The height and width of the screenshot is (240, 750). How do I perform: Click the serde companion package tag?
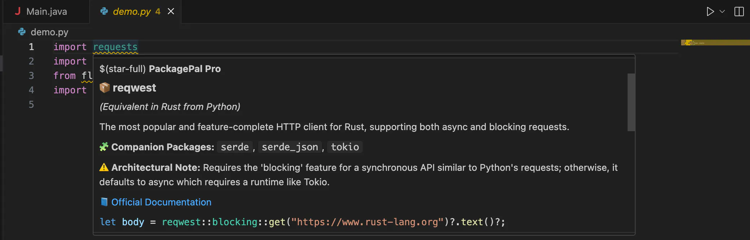pos(235,147)
